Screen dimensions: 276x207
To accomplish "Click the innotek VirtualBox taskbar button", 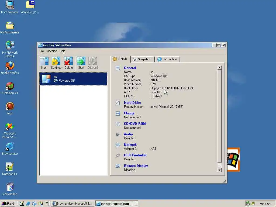I will tap(117, 204).
